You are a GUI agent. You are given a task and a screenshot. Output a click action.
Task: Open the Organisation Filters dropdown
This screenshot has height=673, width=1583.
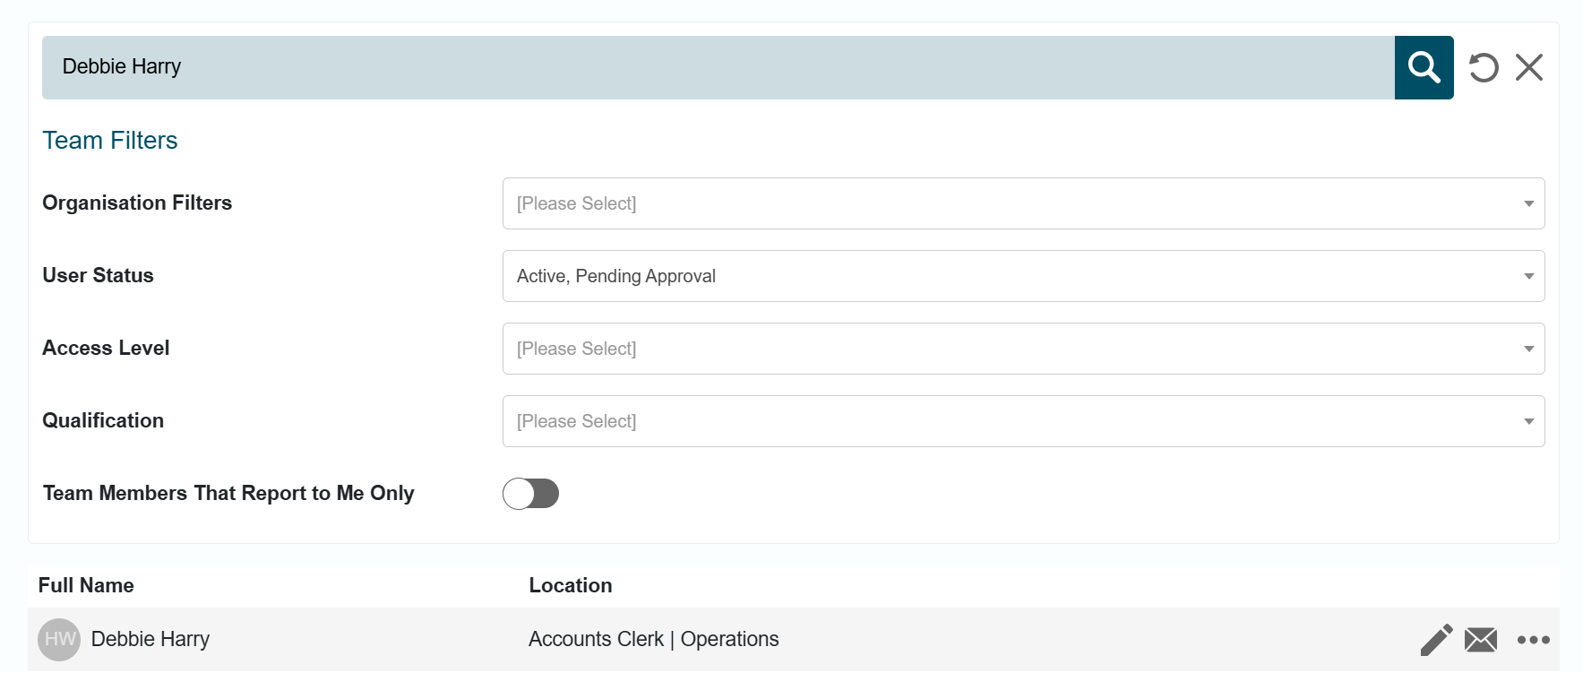pyautogui.click(x=1023, y=203)
